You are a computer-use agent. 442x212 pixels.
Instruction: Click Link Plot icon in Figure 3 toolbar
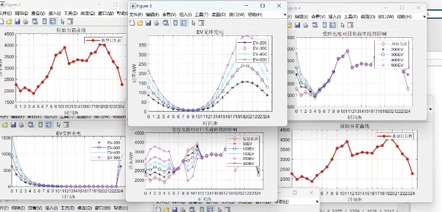(x=166, y=23)
